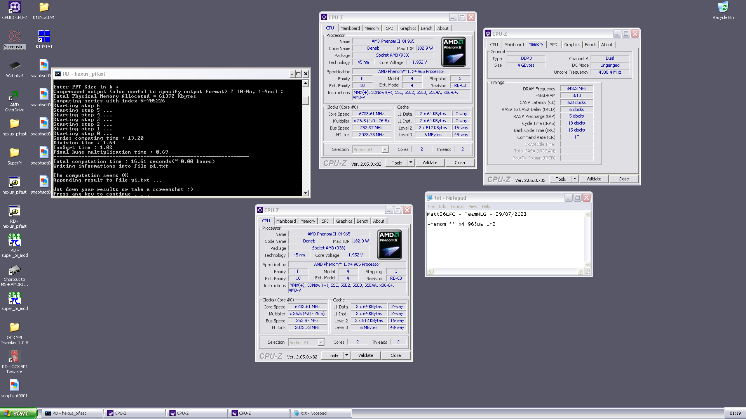Click the hexus_pifast console scrollbar thumb
Screen dimensions: 746x419
point(305,100)
